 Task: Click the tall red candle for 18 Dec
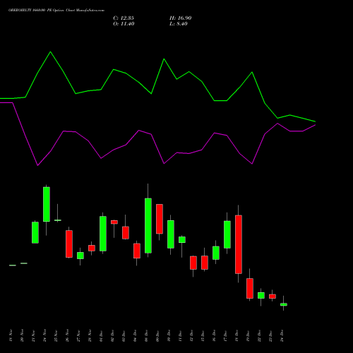[239, 244]
